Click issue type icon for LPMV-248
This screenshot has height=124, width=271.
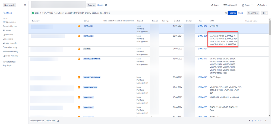click(79, 26)
